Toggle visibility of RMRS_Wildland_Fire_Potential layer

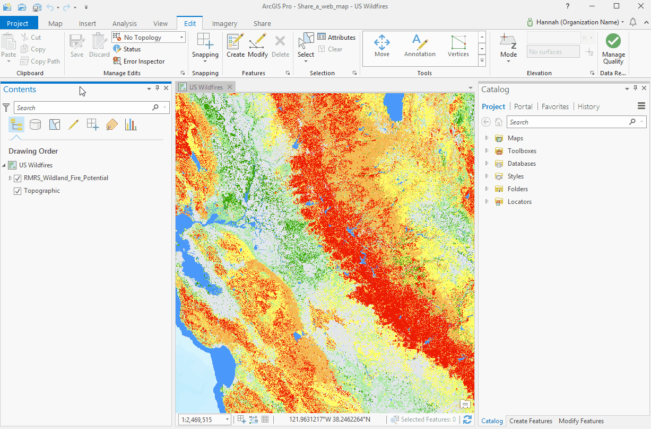18,178
